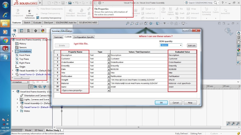
Task: Click View Settings monitor icon
Action: 183,24
